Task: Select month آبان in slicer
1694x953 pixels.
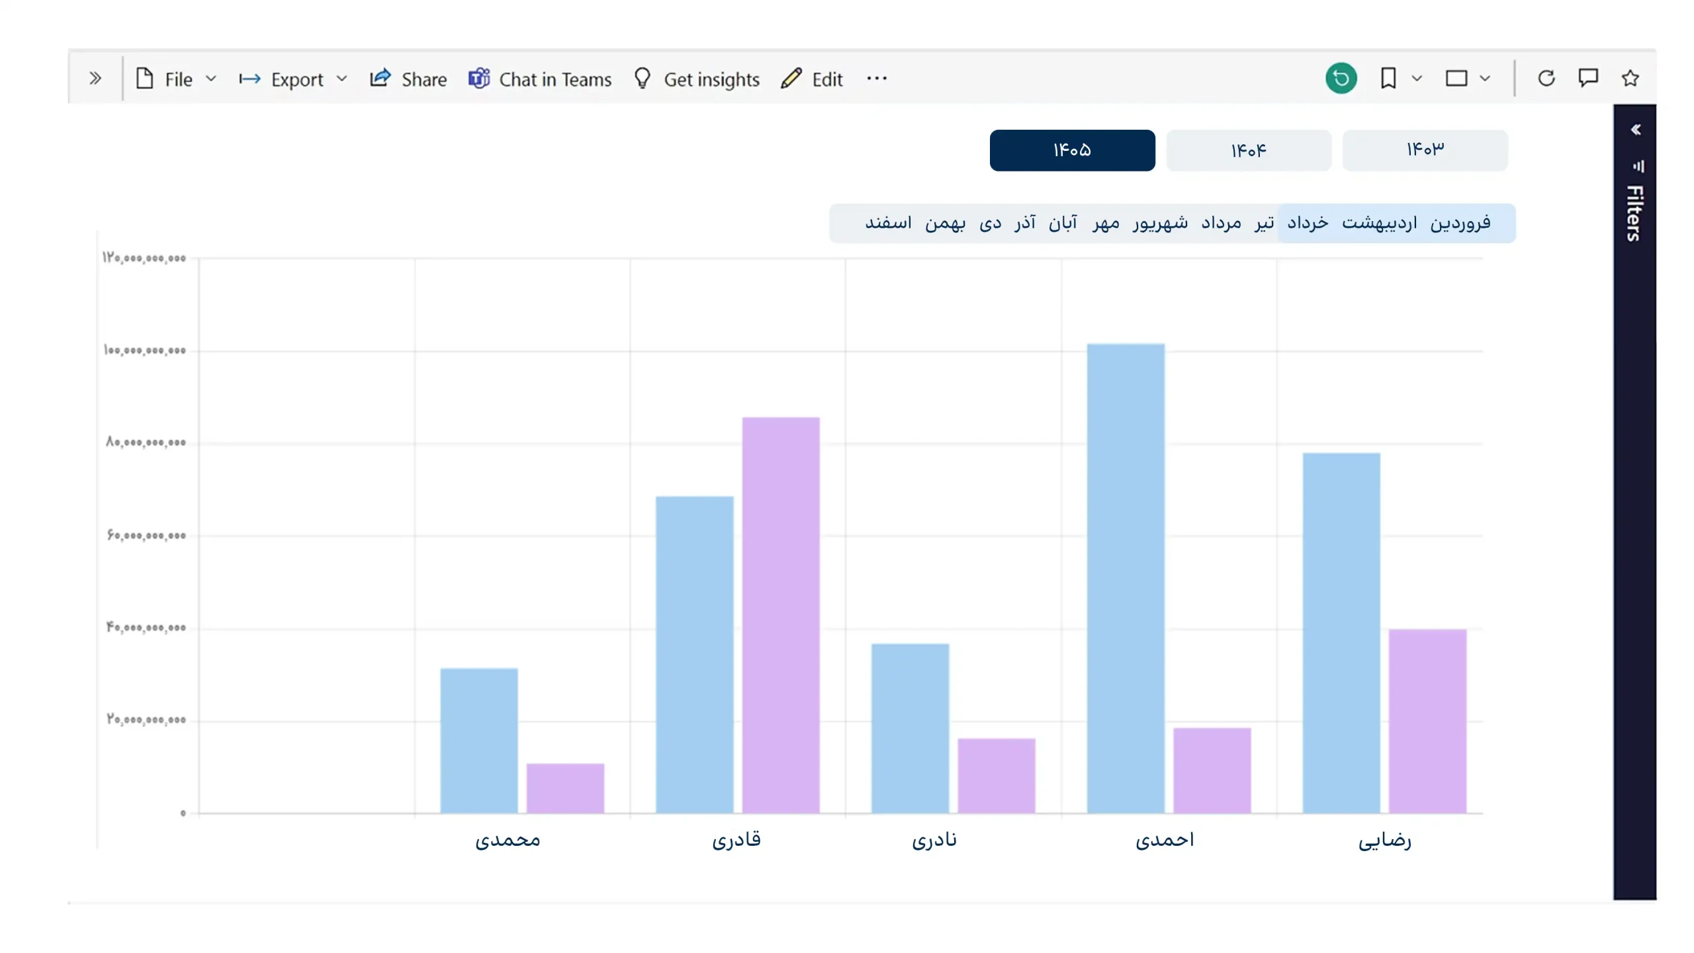Action: coord(1063,223)
